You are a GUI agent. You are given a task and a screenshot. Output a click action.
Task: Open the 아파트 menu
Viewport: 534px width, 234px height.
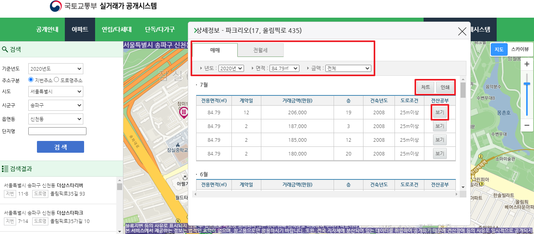coord(80,29)
